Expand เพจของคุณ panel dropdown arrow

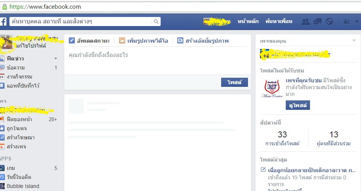click(354, 41)
